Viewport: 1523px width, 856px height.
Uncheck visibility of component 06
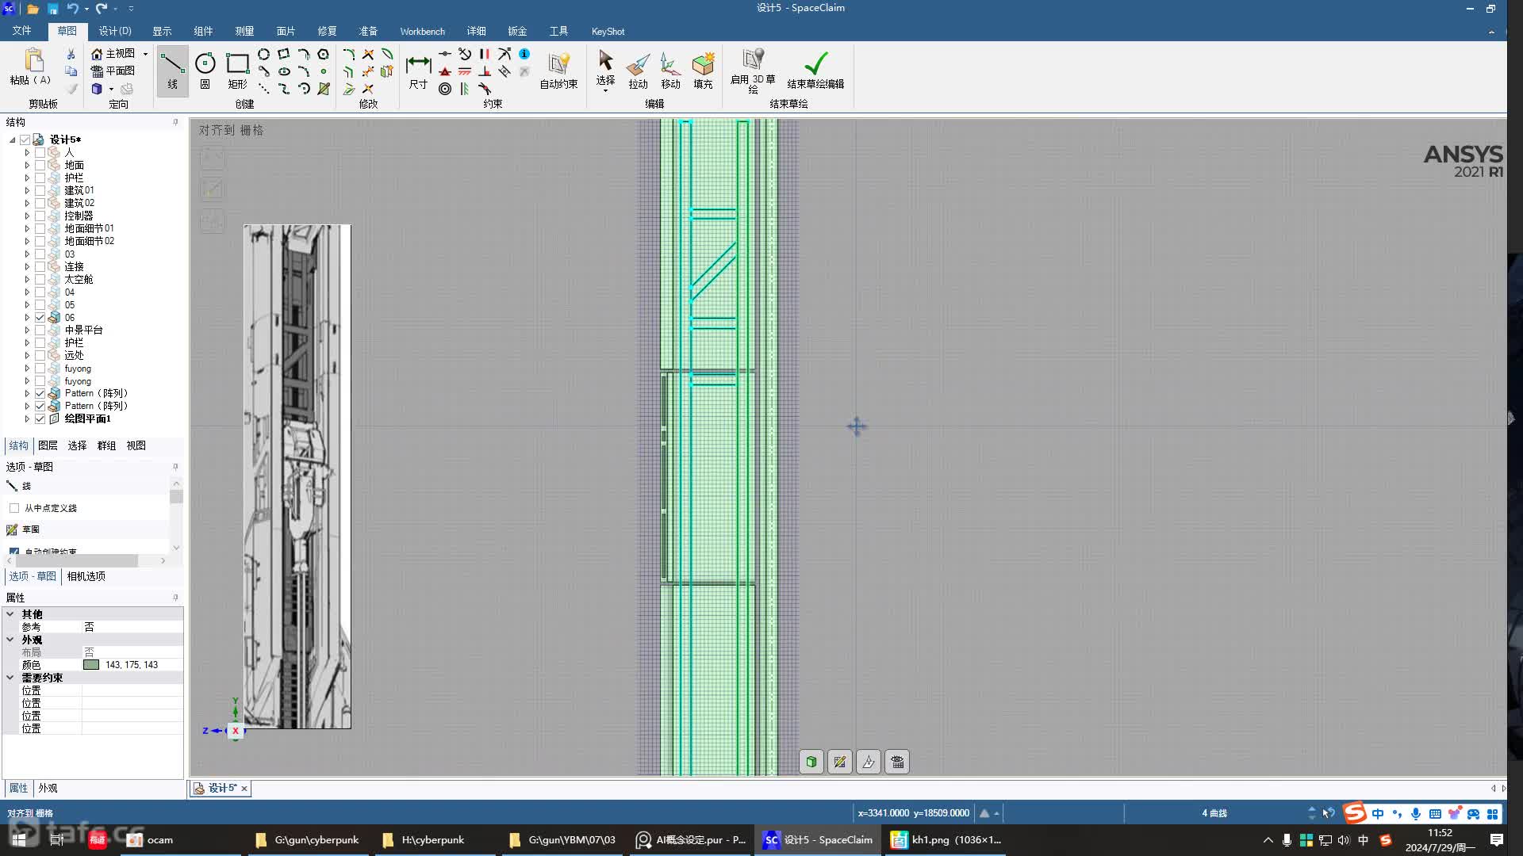tap(40, 317)
